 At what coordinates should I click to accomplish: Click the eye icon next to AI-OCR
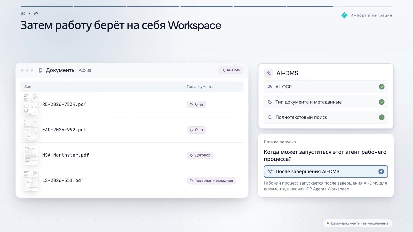pyautogui.click(x=270, y=87)
